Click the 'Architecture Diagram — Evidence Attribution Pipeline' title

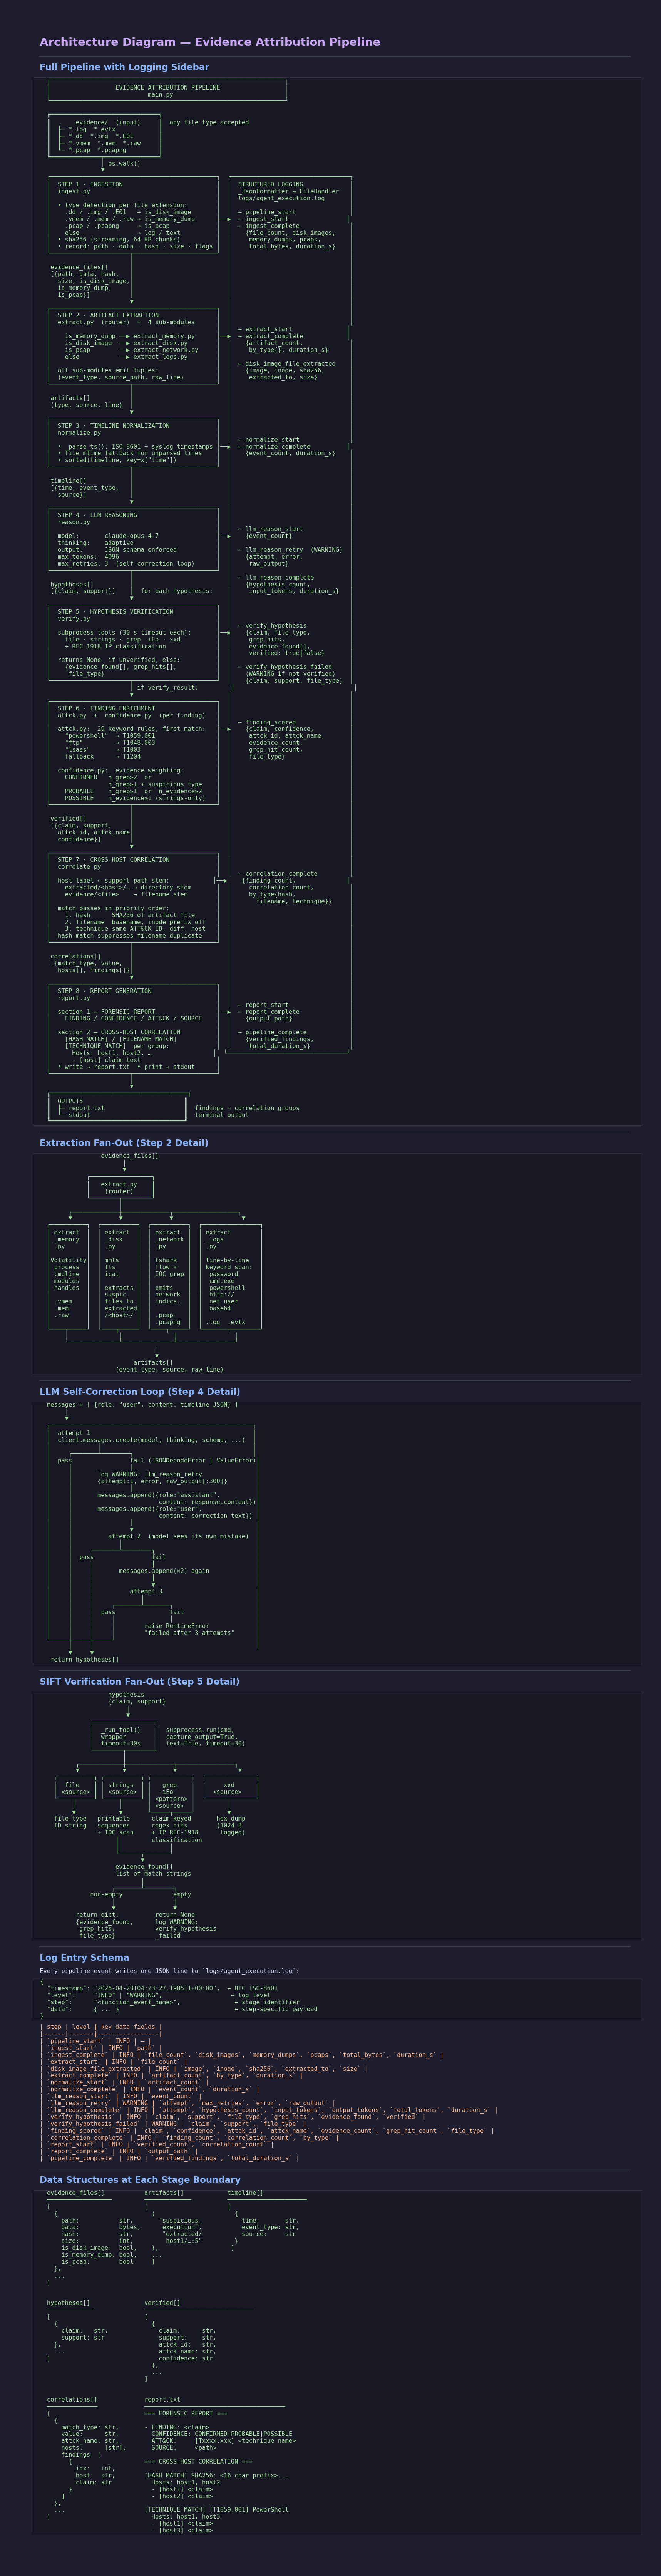tap(210, 42)
